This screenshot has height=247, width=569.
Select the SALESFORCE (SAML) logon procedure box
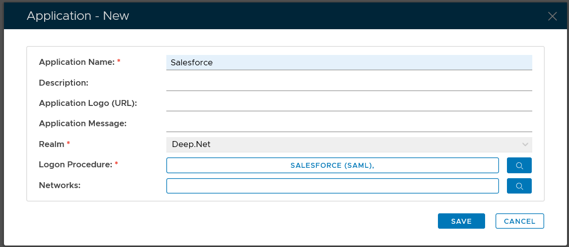coord(332,165)
